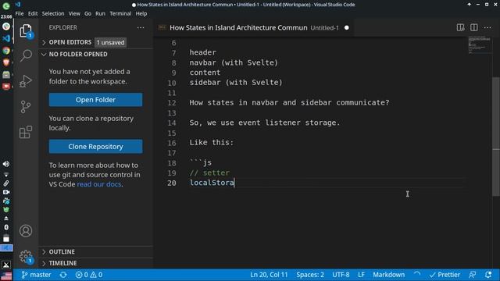500x281 pixels.
Task: Open the File menu
Action: pyautogui.click(x=20, y=14)
